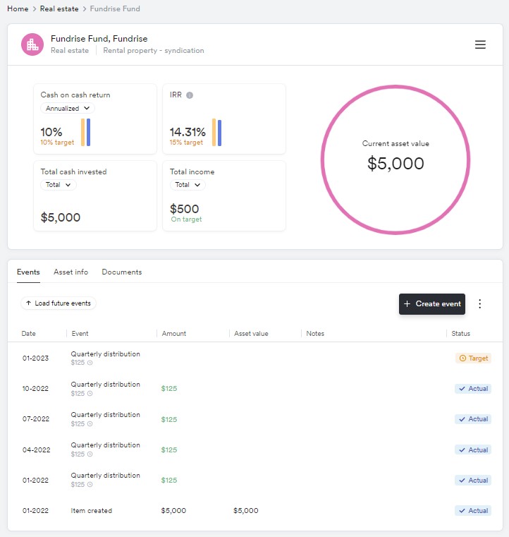Click the Rental property - syndication label
Viewport: 509px width, 537px height.
(154, 50)
